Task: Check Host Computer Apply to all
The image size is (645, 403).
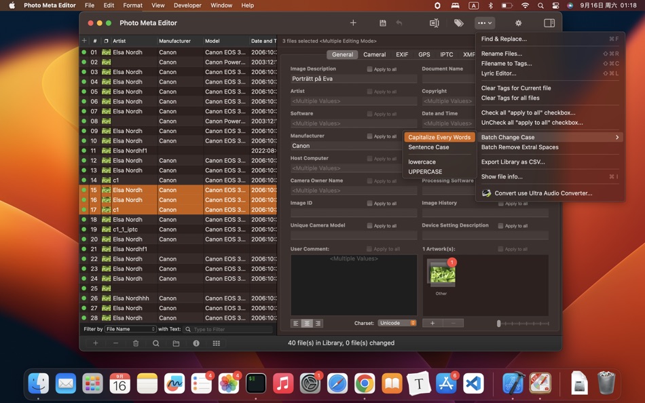Action: pos(369,158)
